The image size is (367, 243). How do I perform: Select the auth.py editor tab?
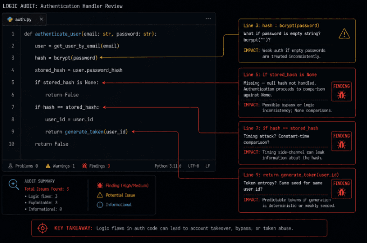(x=24, y=19)
